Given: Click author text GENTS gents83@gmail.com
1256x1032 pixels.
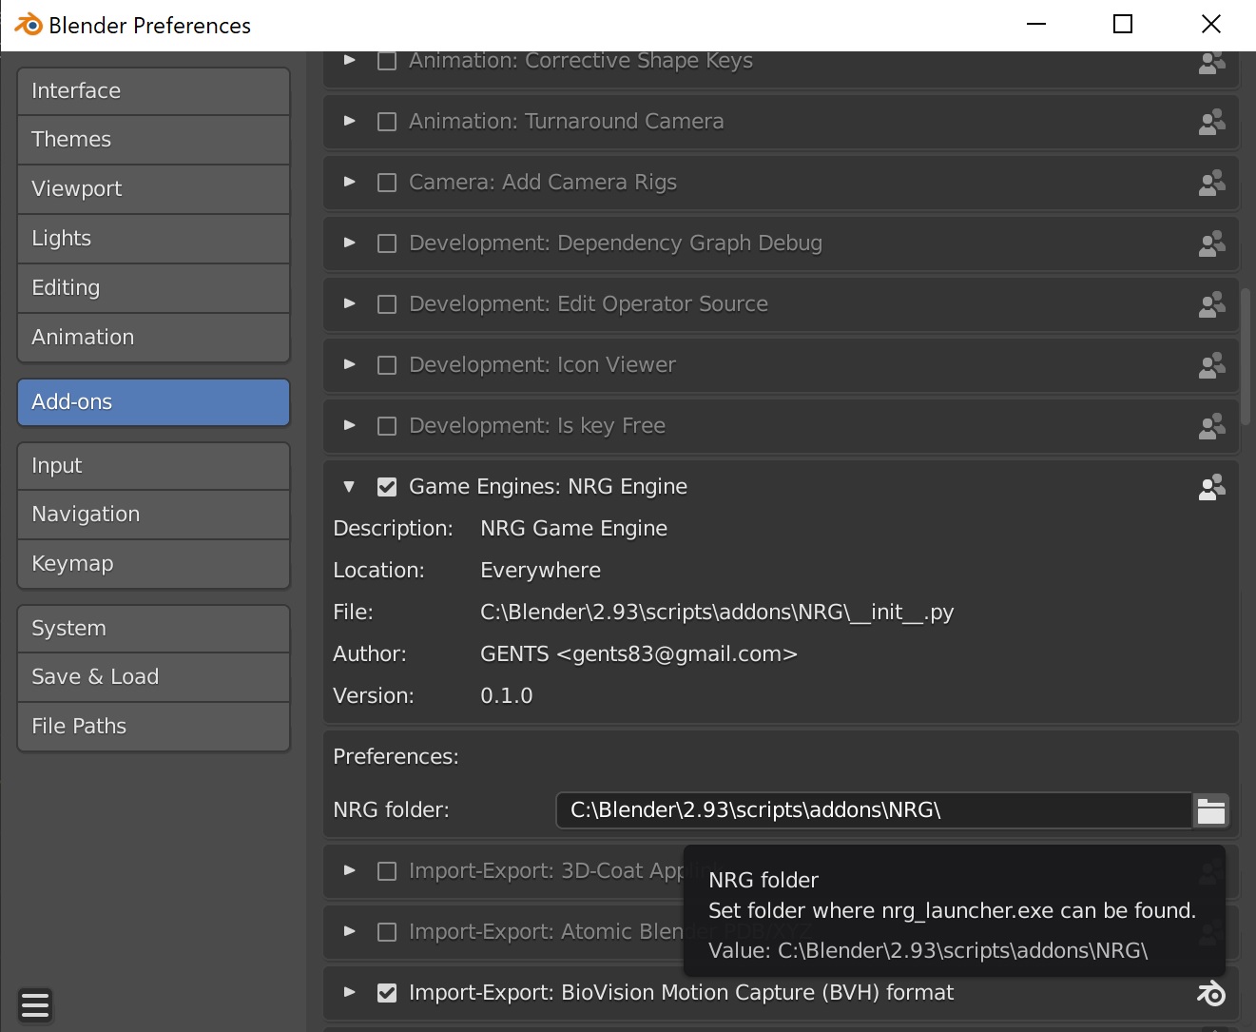Looking at the screenshot, I should [639, 654].
